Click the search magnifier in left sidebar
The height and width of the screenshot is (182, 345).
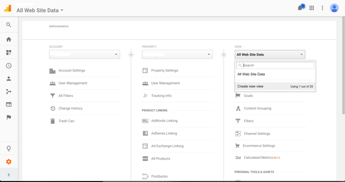click(x=9, y=25)
